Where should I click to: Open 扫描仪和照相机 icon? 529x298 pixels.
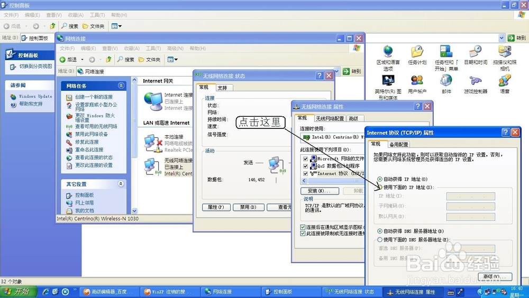coord(505,58)
